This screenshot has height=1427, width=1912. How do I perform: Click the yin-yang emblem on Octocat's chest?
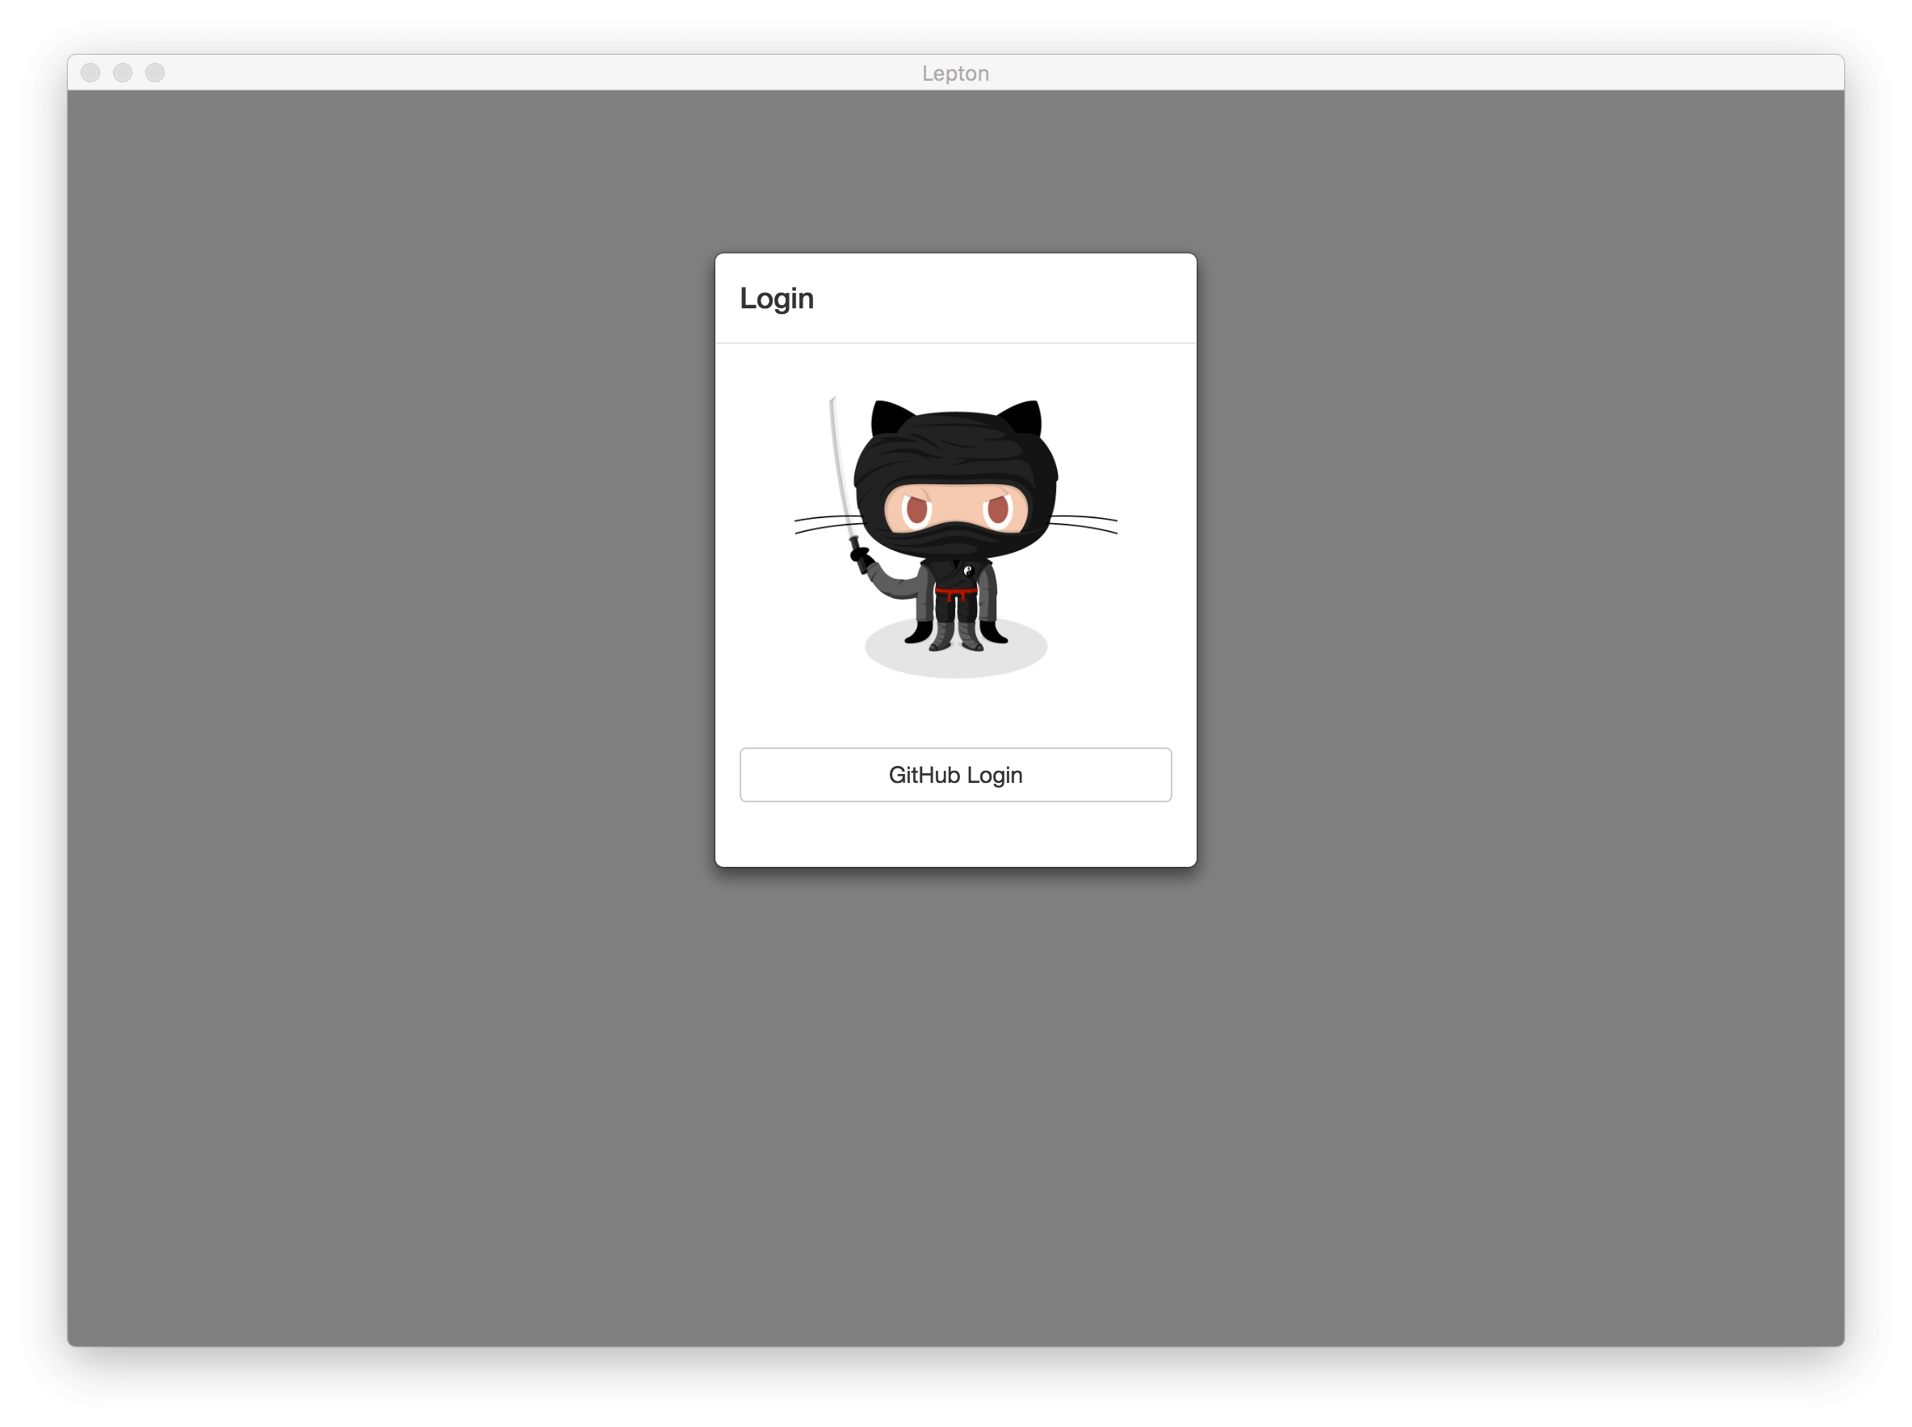[967, 570]
